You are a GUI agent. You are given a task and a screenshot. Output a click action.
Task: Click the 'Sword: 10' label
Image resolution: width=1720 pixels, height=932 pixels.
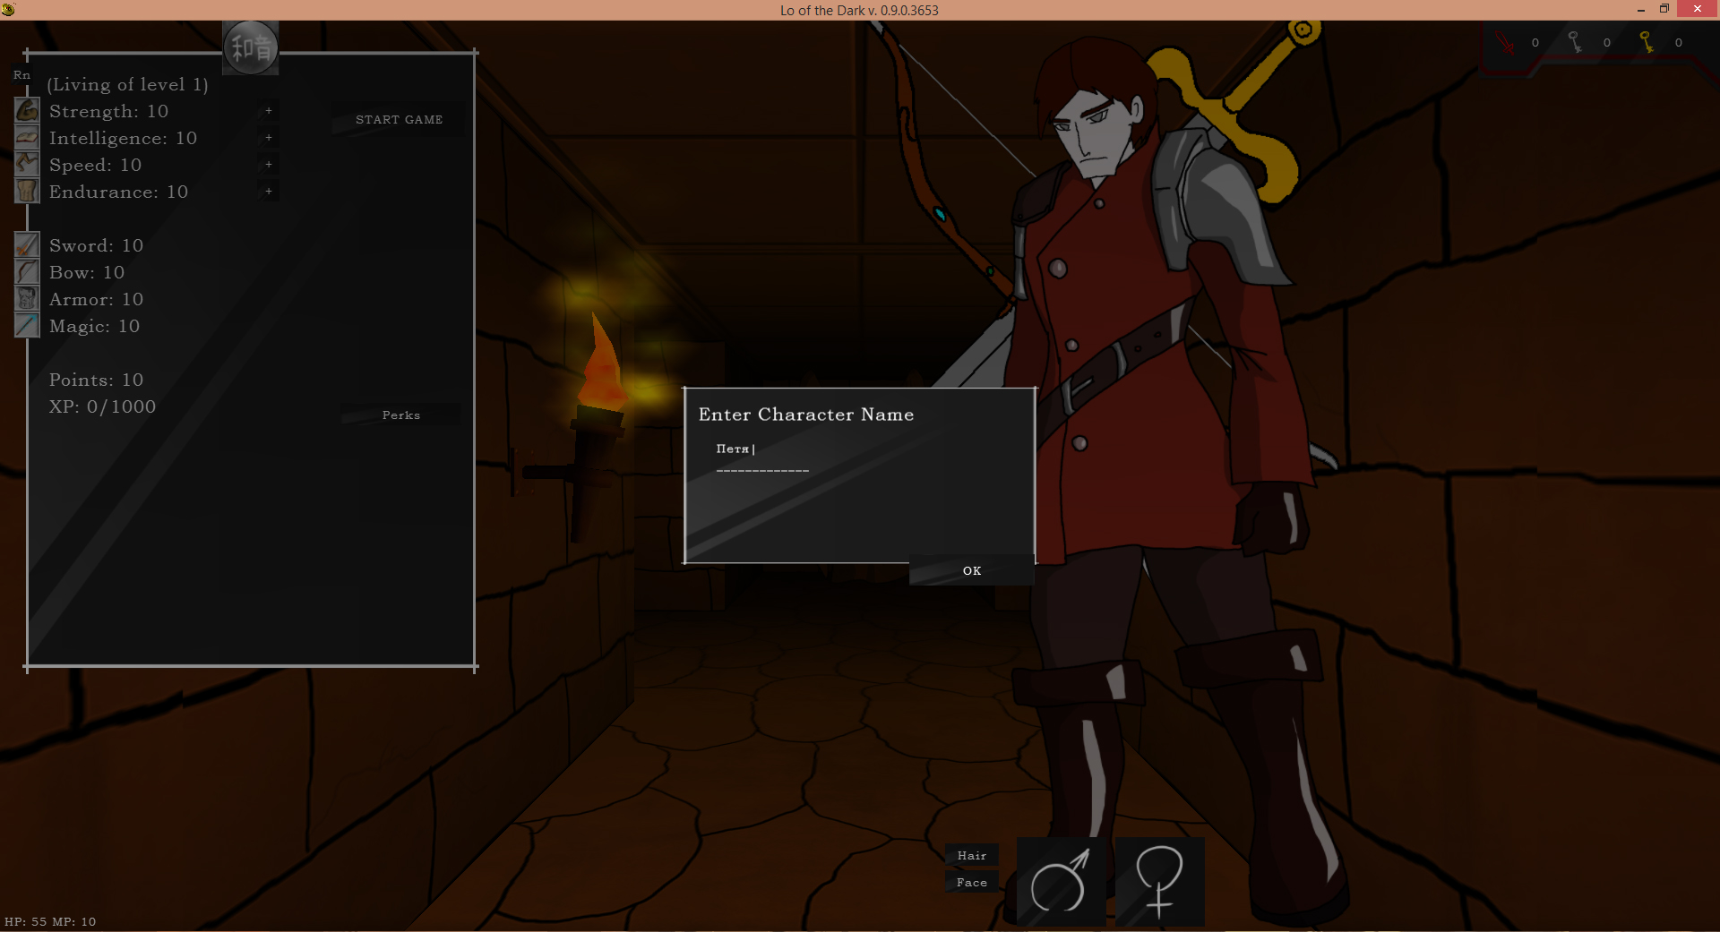point(96,245)
